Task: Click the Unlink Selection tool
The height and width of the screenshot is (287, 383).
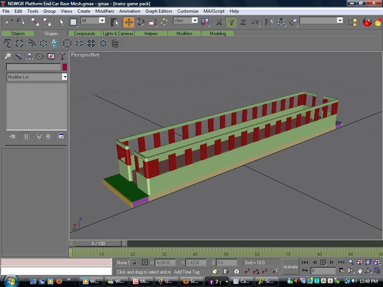Action: coord(47,22)
